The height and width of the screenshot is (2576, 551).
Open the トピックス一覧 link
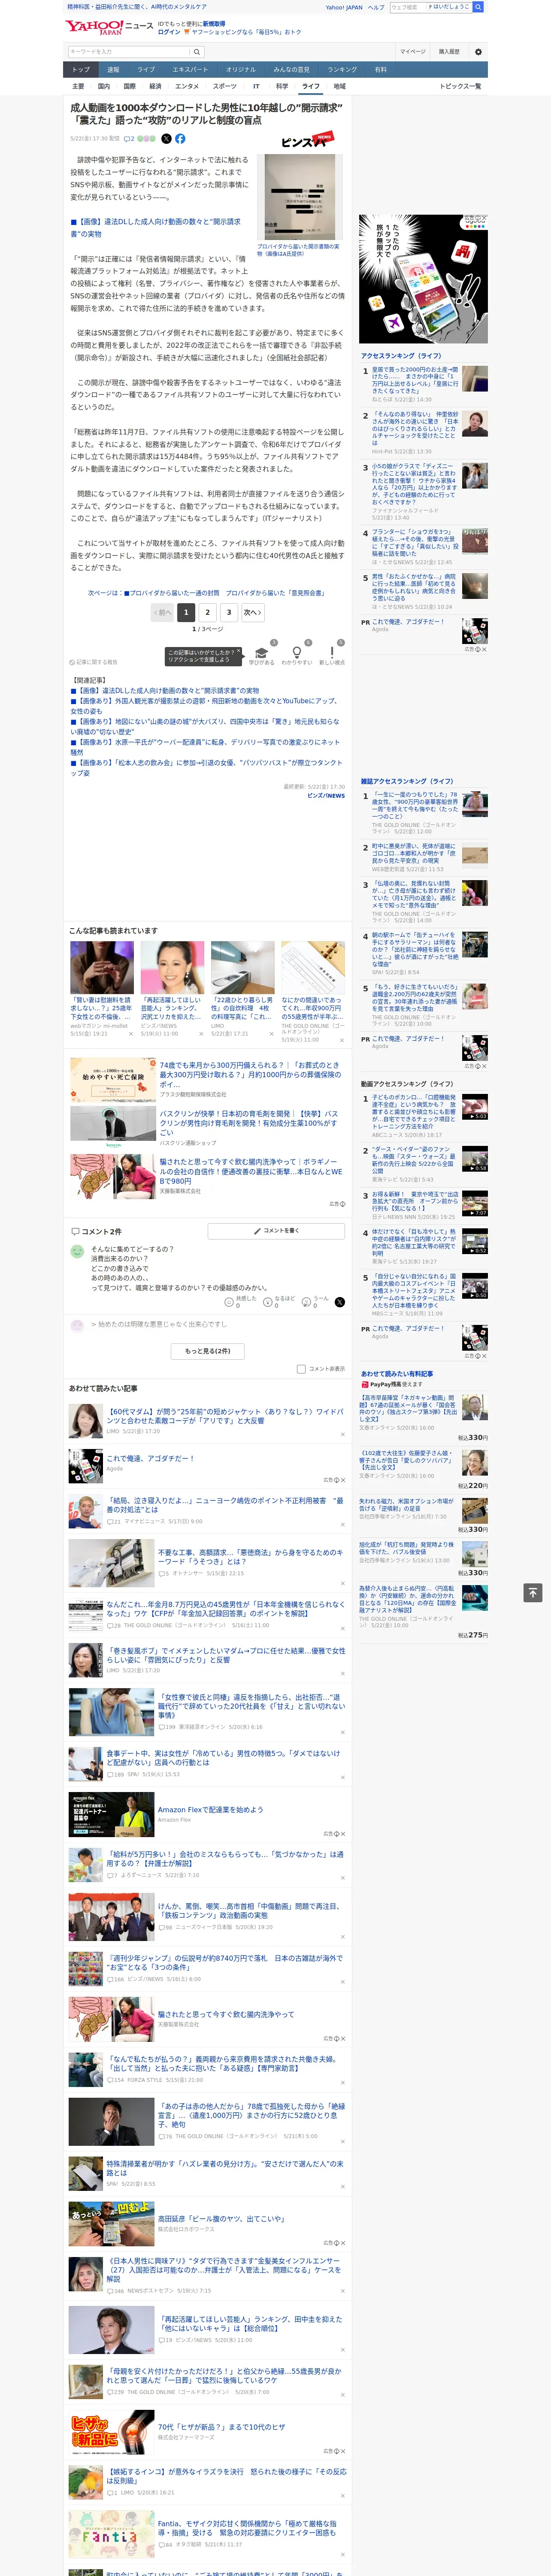click(x=460, y=86)
